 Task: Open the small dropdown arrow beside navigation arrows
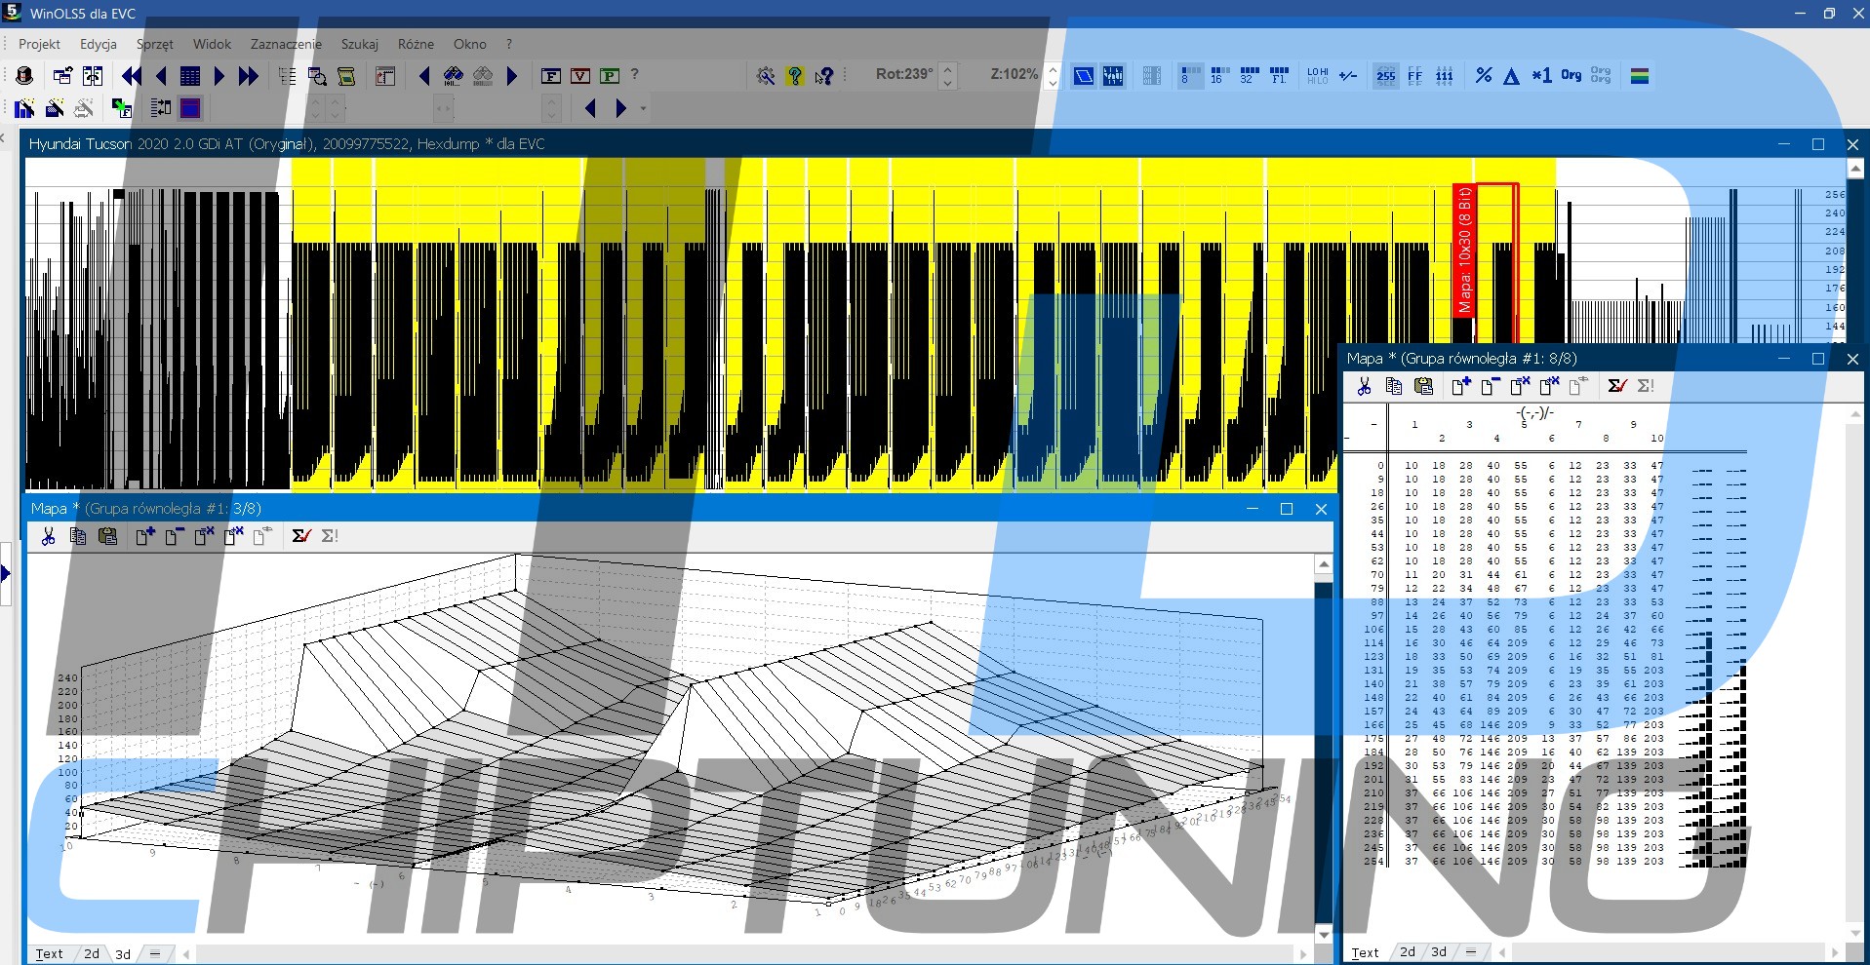[643, 108]
